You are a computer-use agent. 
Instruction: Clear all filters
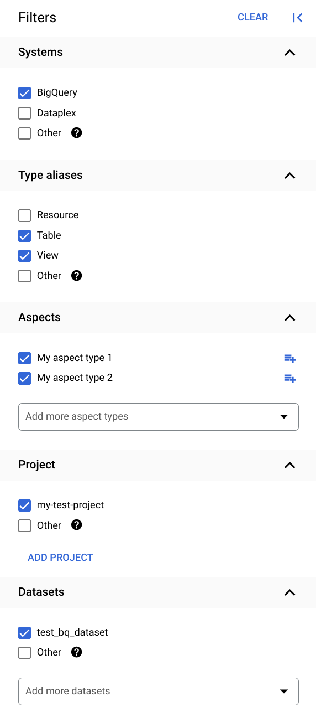[253, 17]
